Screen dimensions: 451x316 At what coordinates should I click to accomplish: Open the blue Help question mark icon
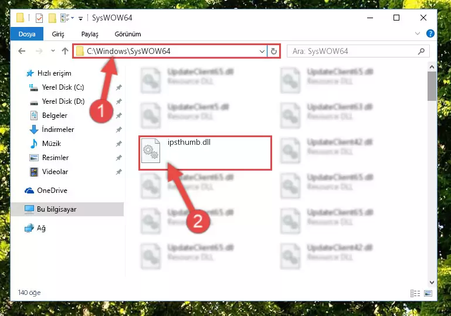pos(430,33)
